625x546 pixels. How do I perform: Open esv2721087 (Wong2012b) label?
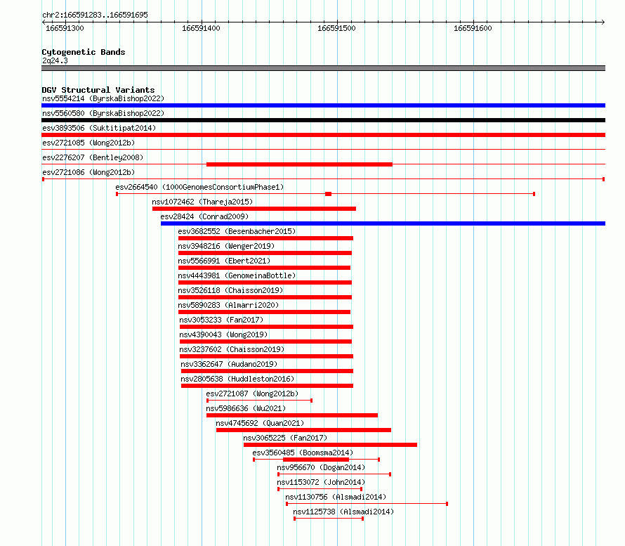(252, 394)
